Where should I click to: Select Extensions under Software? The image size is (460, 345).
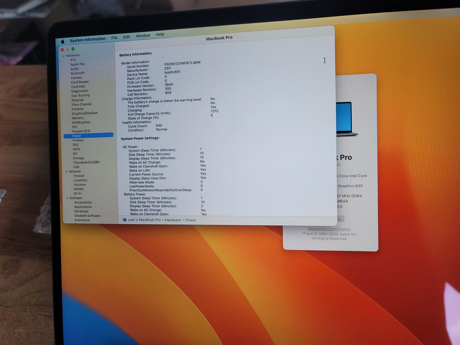coord(82,220)
